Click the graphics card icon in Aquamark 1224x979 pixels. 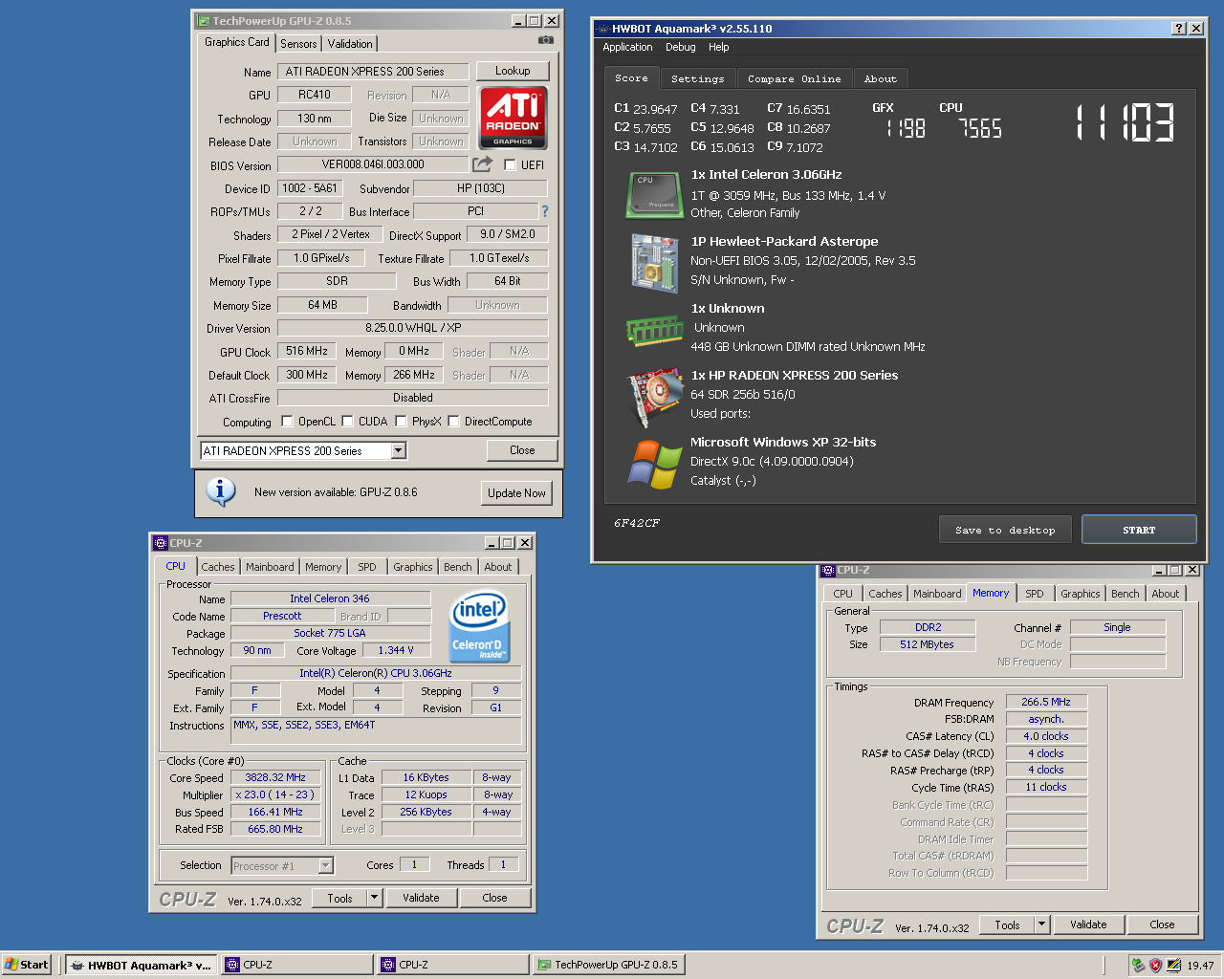[654, 398]
